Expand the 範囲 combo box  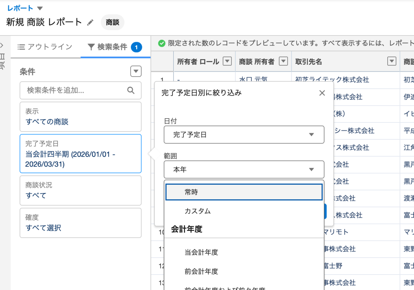pos(244,170)
